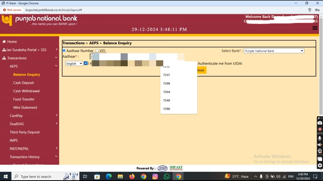Collapse the Transactions menu section
The width and height of the screenshot is (323, 181).
pos(30,58)
